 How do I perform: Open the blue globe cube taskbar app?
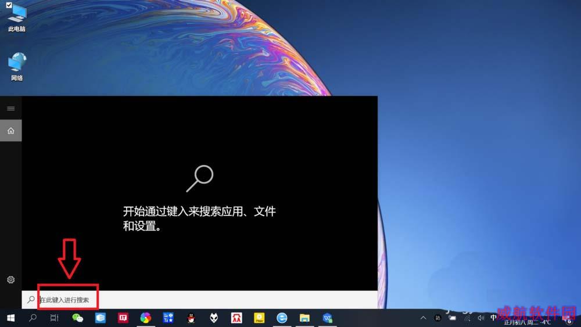pyautogui.click(x=101, y=318)
